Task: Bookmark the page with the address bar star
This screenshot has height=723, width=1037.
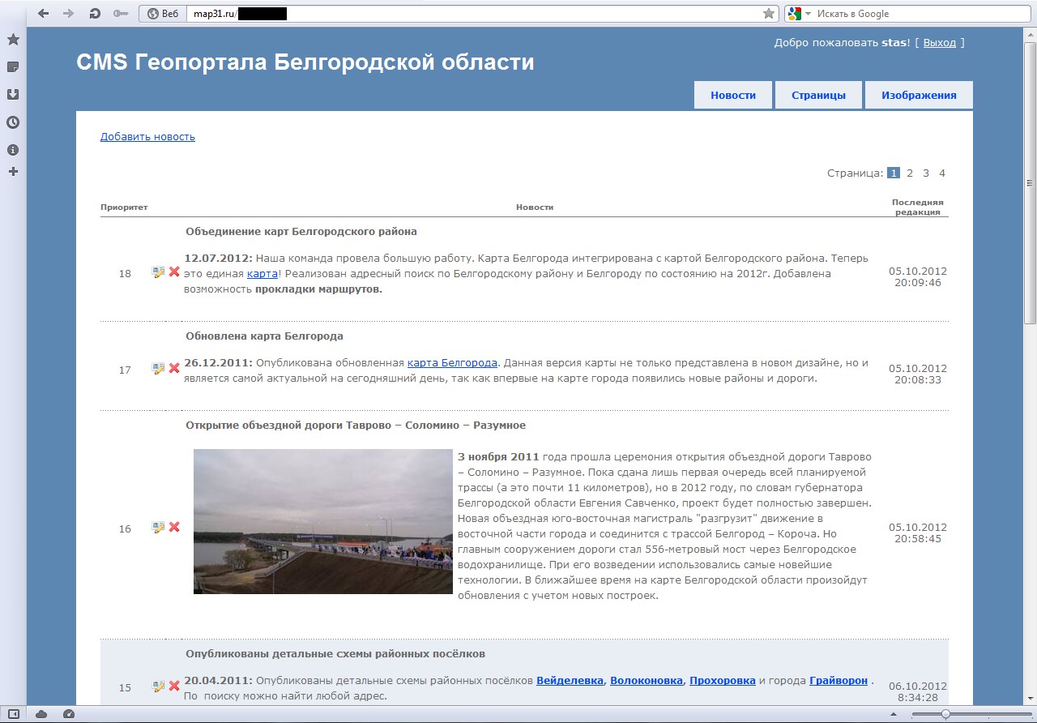Action: [x=769, y=14]
